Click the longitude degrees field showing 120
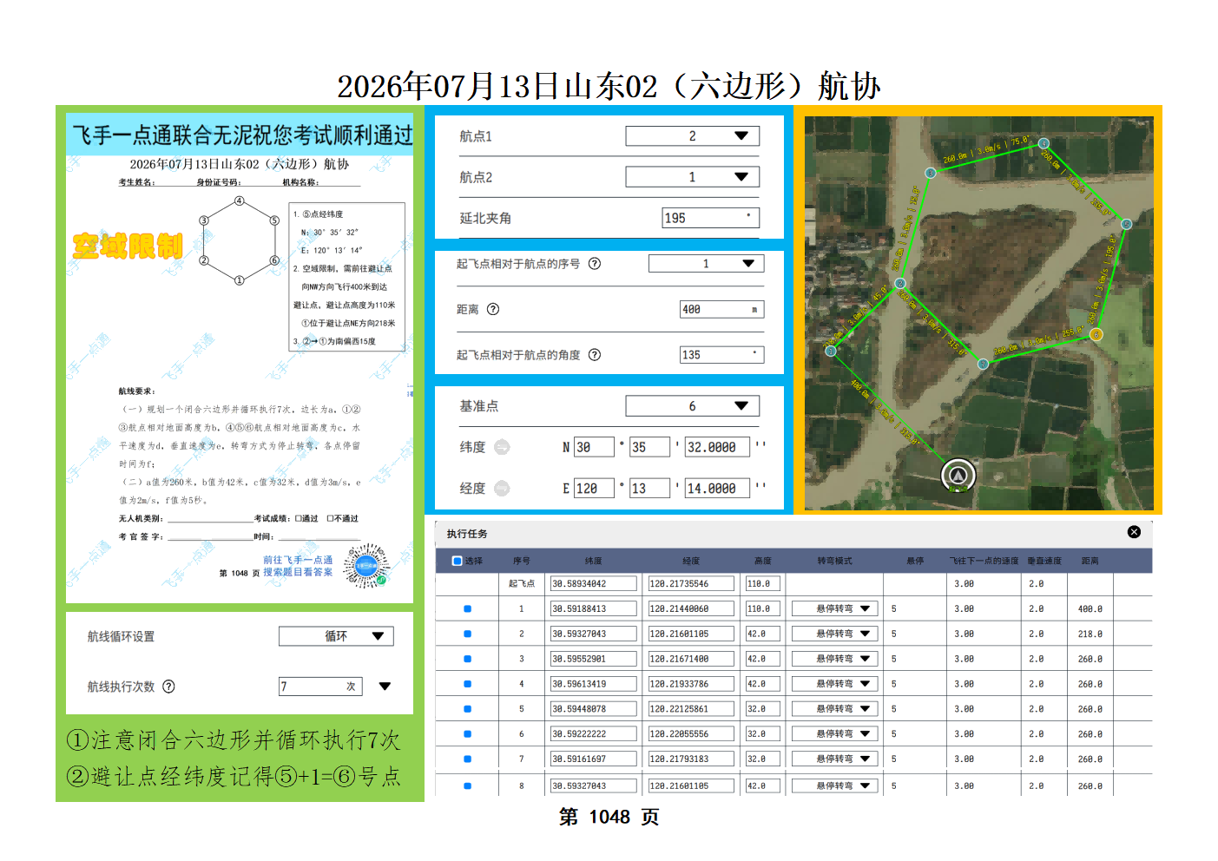Screen dimensions: 1218x861 (594, 489)
